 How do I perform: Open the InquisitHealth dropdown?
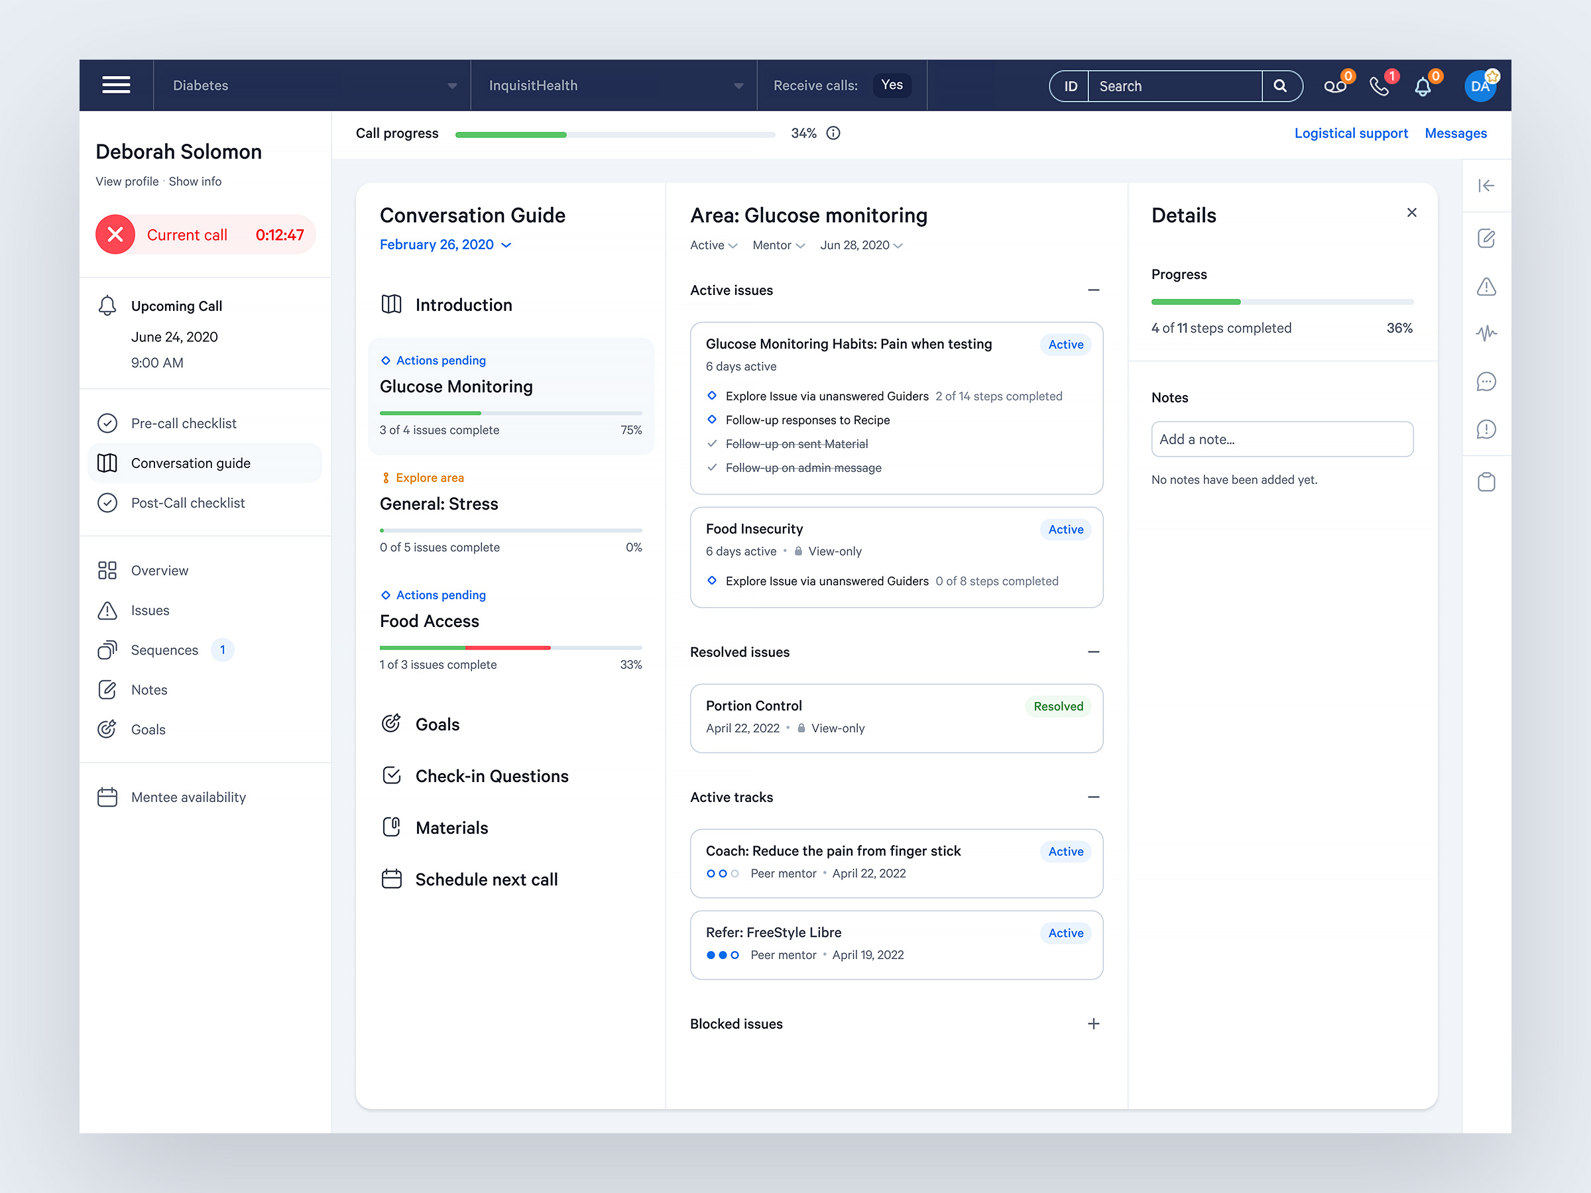(x=613, y=85)
